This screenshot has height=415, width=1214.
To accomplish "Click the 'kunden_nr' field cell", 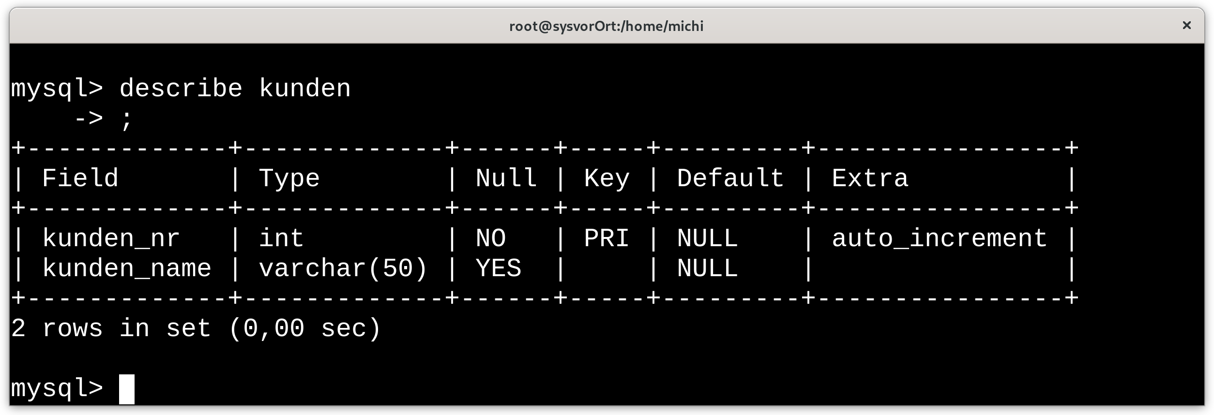I will [x=111, y=238].
